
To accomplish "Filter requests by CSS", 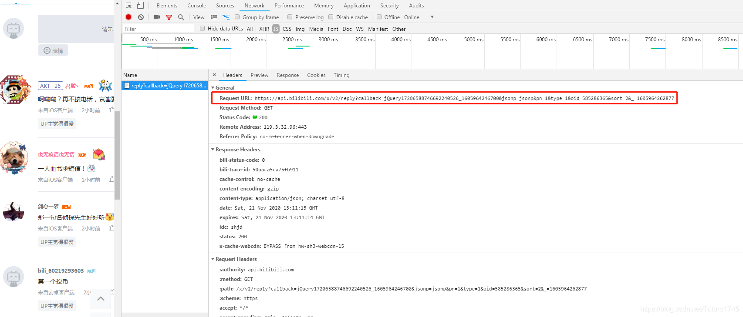I will click(287, 29).
